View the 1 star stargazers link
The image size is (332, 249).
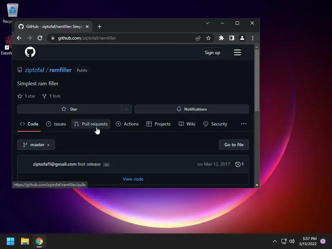coord(27,96)
